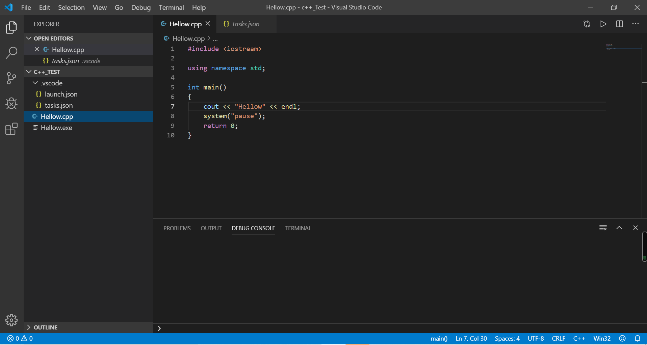This screenshot has width=647, height=345.
Task: Open the Search view in activity bar
Action: click(x=11, y=53)
